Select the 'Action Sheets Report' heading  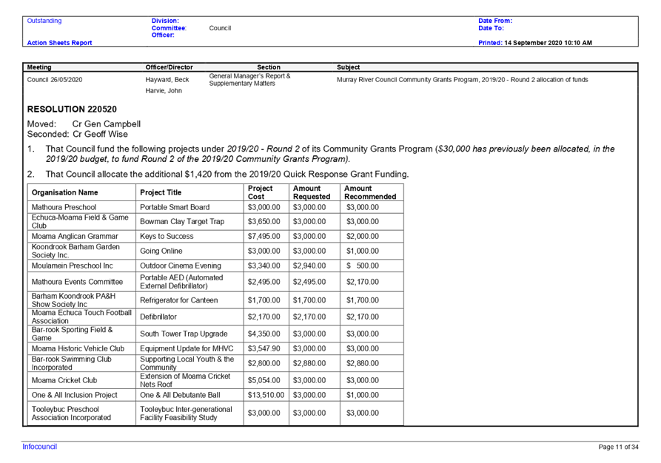coord(59,43)
